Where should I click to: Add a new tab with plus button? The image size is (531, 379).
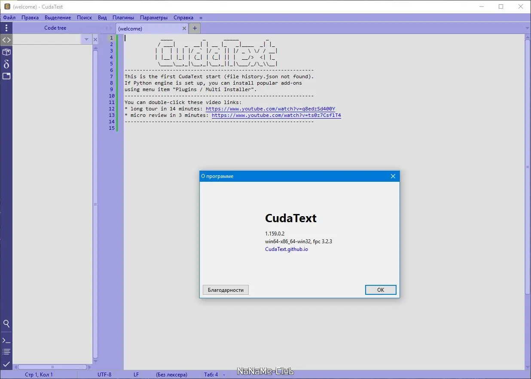coord(195,28)
